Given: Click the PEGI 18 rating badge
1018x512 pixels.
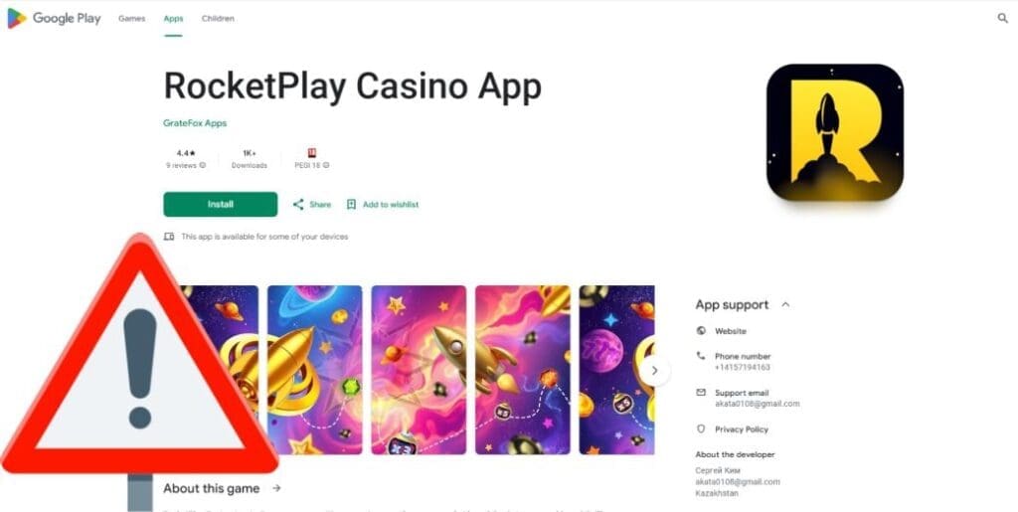Looking at the screenshot, I should [x=311, y=153].
